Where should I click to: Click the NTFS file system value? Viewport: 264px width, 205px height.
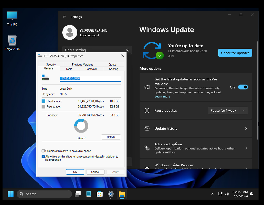pos(63,94)
